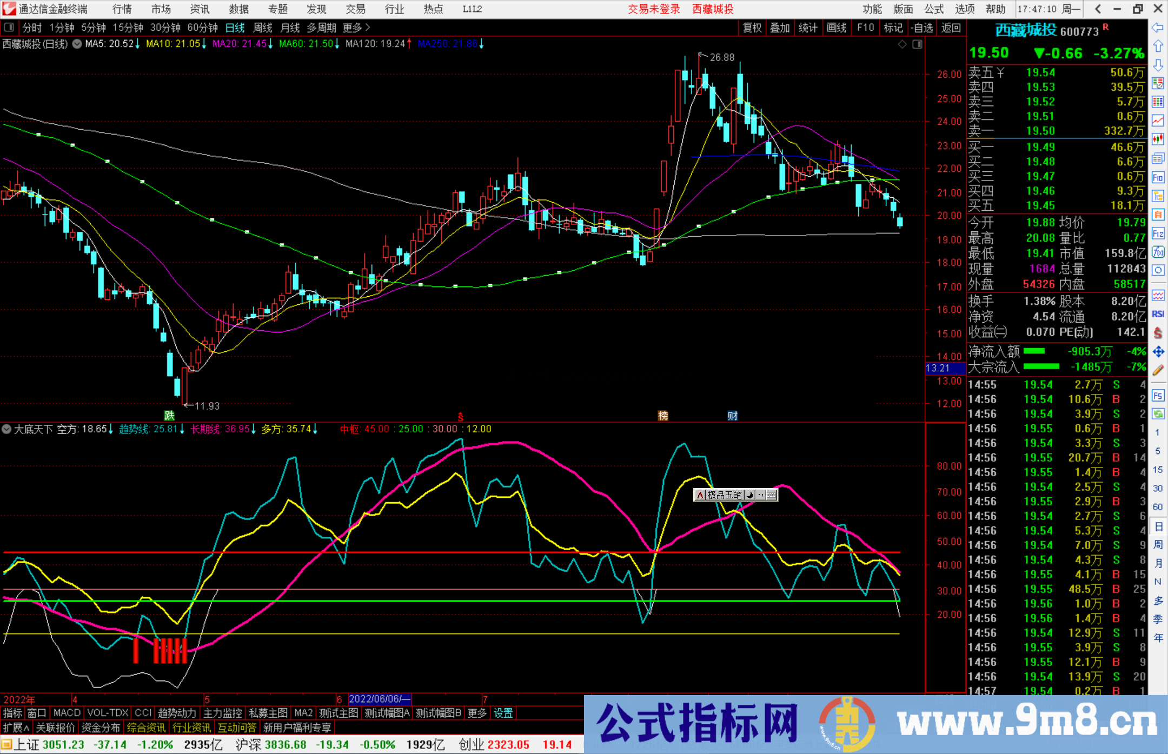1168x754 pixels.
Task: Click the 交易未登录 login link at top
Action: 654,9
